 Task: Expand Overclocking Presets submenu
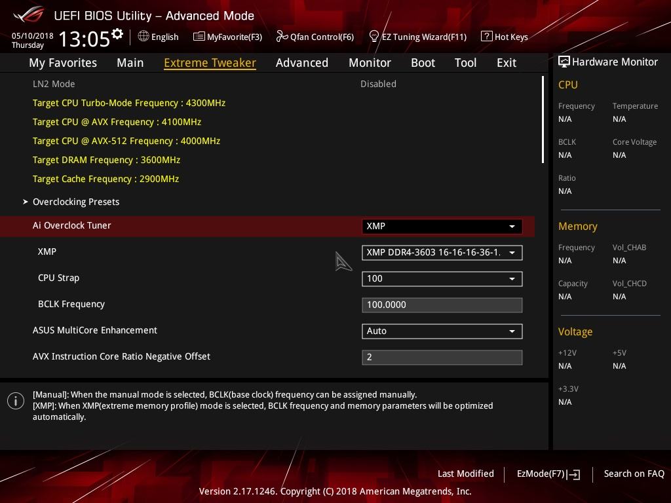click(76, 202)
